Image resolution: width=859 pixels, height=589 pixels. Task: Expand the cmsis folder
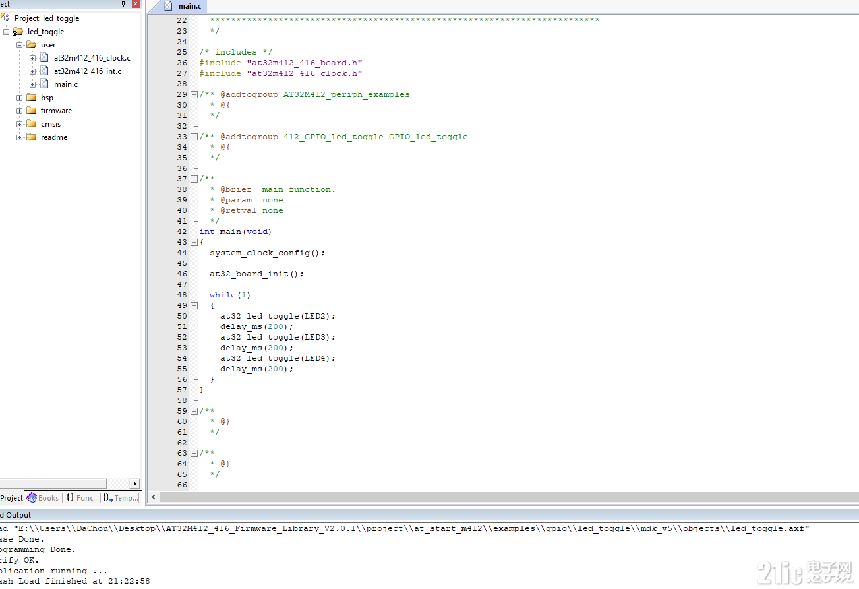[20, 124]
